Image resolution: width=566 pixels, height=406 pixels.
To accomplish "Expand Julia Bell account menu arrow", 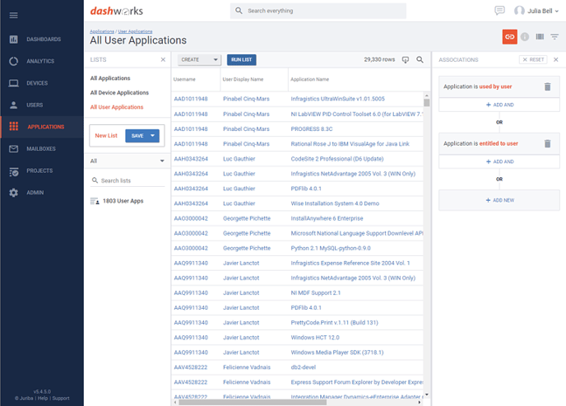I will 557,12.
